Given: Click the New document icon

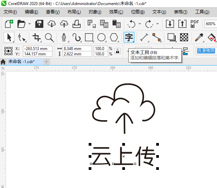Looking at the screenshot, I should tap(9, 24).
